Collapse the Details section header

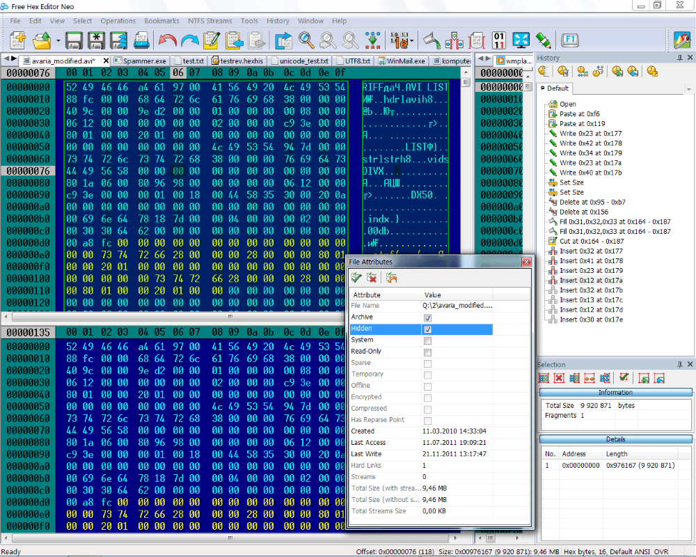click(x=615, y=439)
